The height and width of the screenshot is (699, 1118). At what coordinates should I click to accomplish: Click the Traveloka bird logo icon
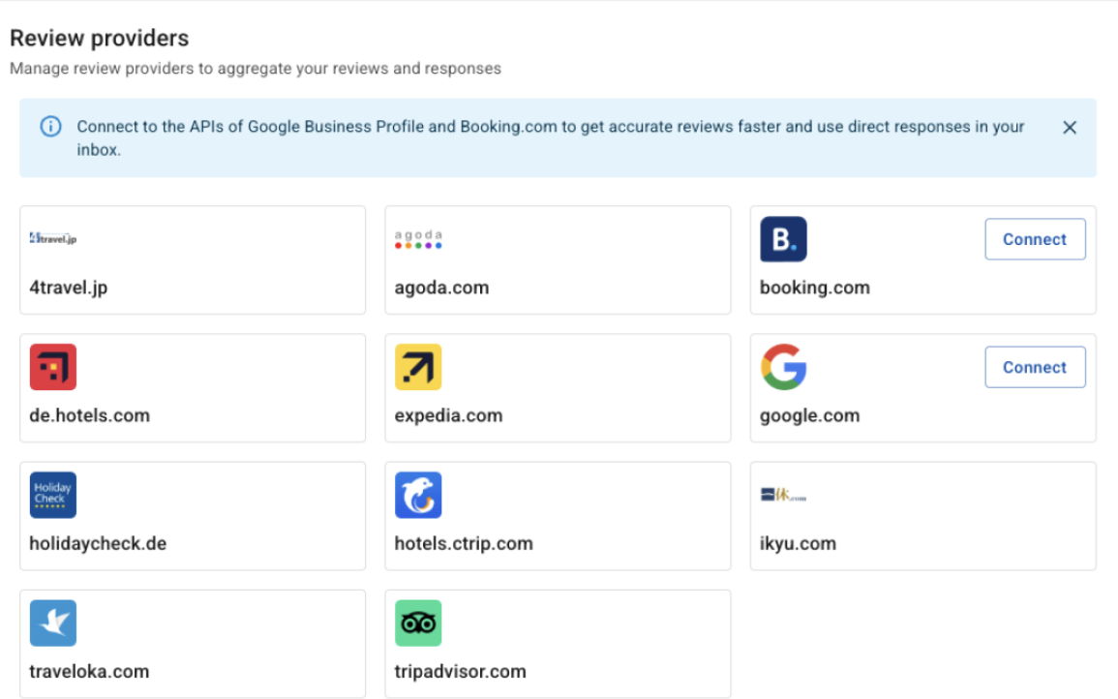(x=53, y=623)
